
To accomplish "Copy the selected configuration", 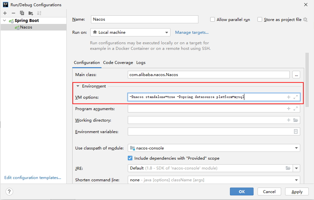I will point(22,13).
